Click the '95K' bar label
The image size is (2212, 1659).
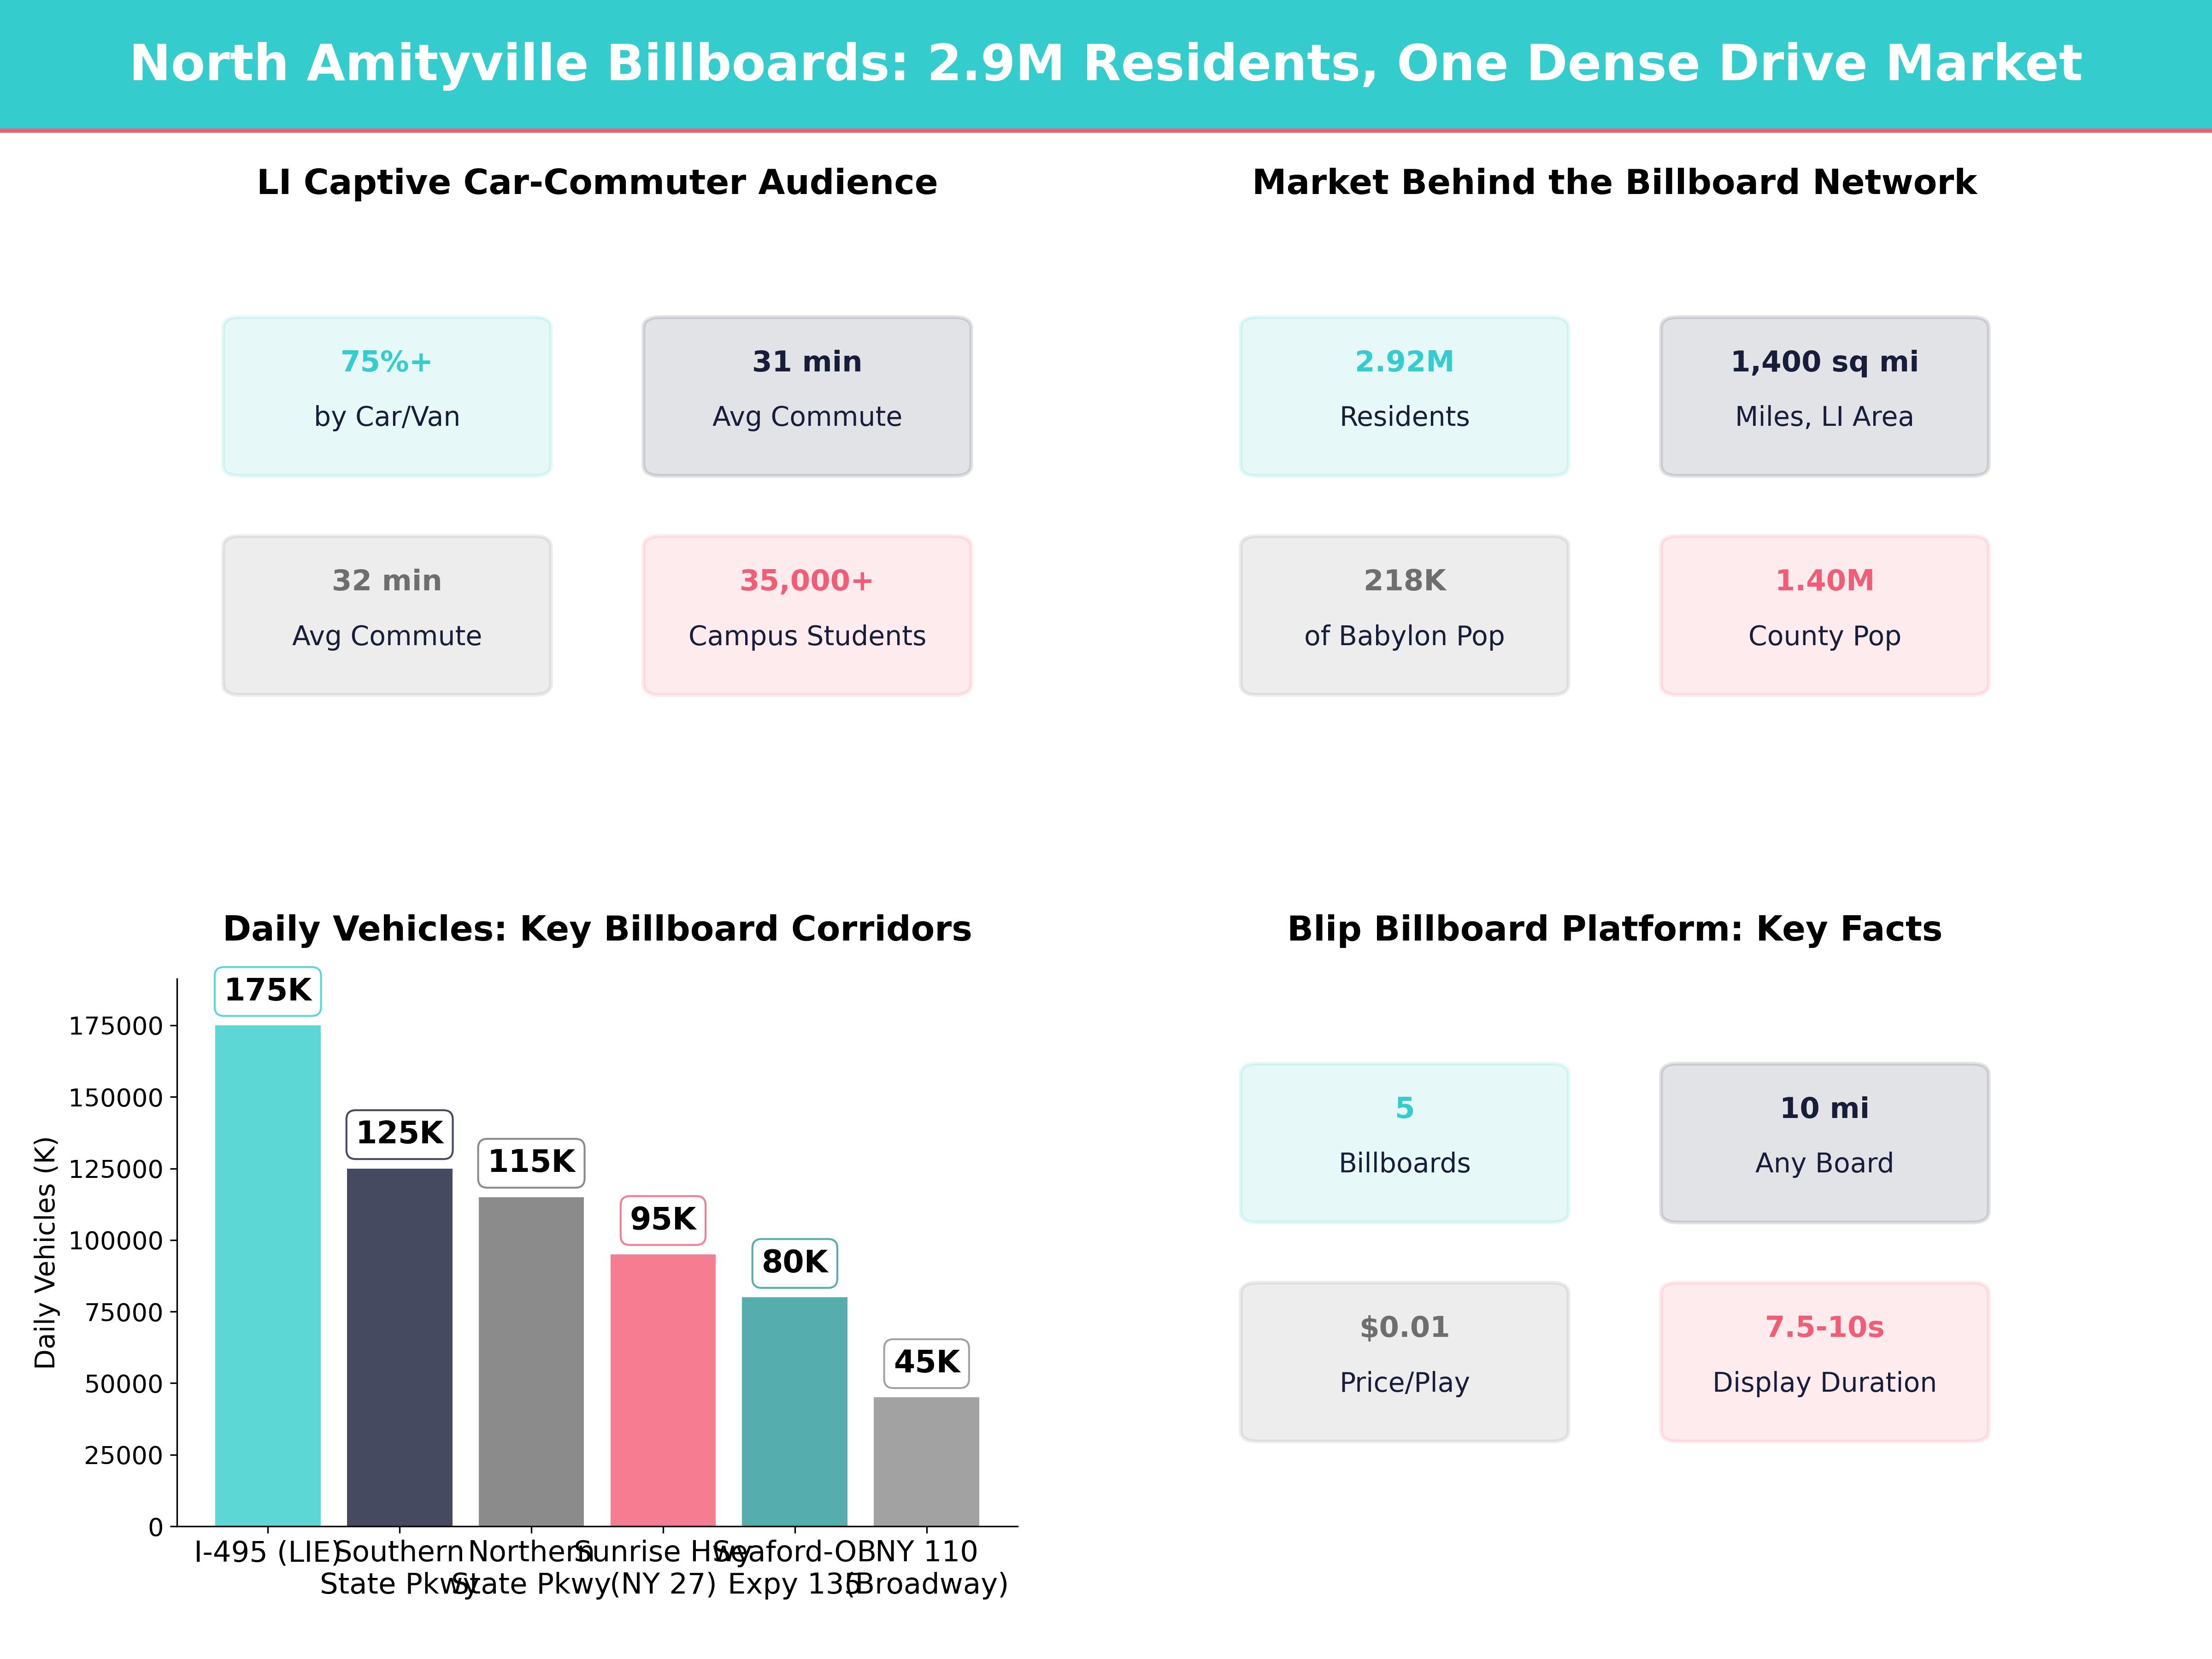pyautogui.click(x=663, y=1220)
